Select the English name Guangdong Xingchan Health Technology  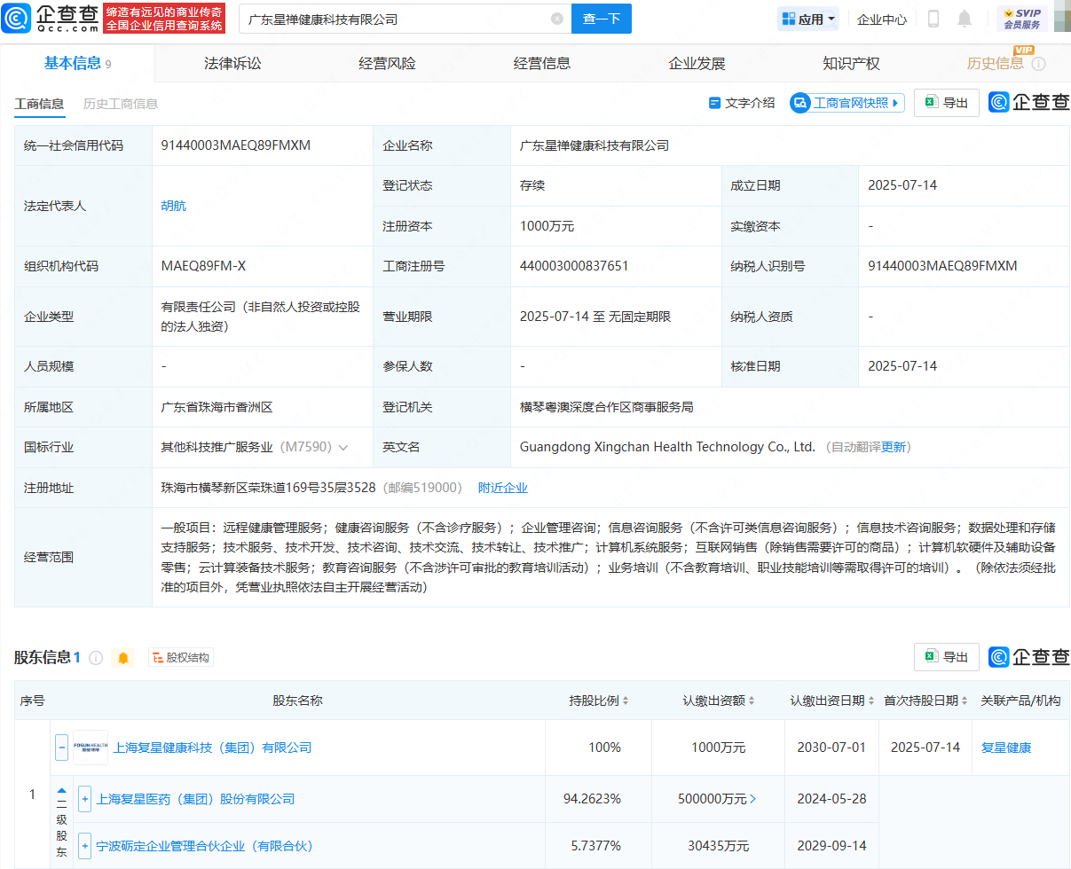(667, 447)
